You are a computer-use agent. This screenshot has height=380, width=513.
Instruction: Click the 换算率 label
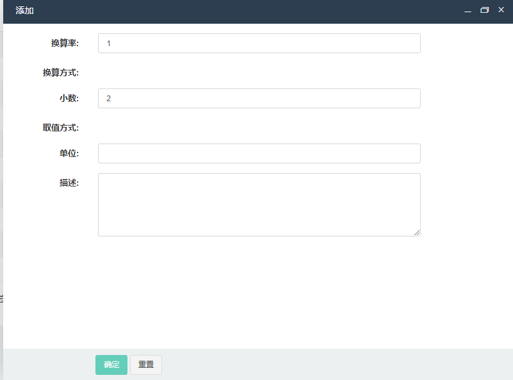click(65, 43)
